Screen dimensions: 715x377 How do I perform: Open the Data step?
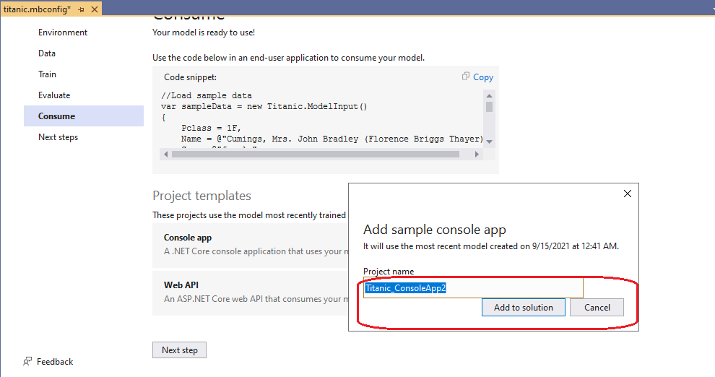[46, 53]
